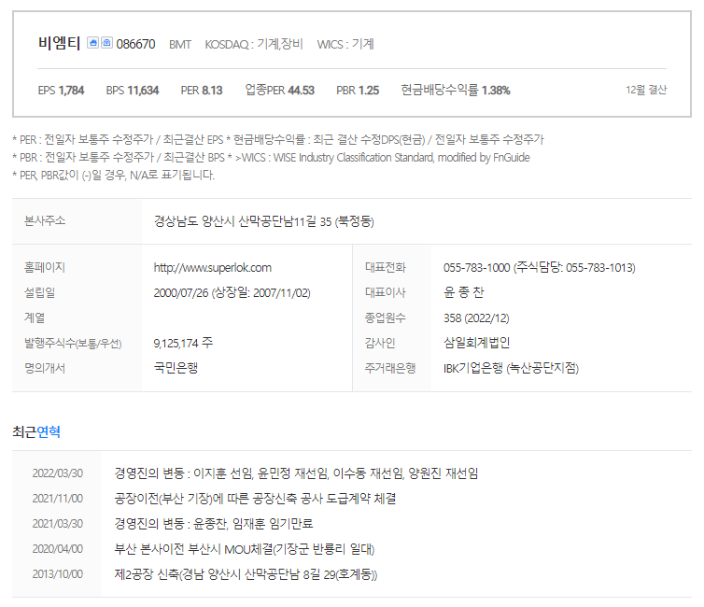The width and height of the screenshot is (704, 607).
Task: Click the N/A로 표기됩니다 footnote line
Action: click(x=113, y=176)
